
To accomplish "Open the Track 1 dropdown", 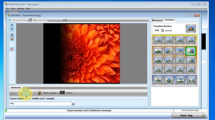I will pos(70,93).
